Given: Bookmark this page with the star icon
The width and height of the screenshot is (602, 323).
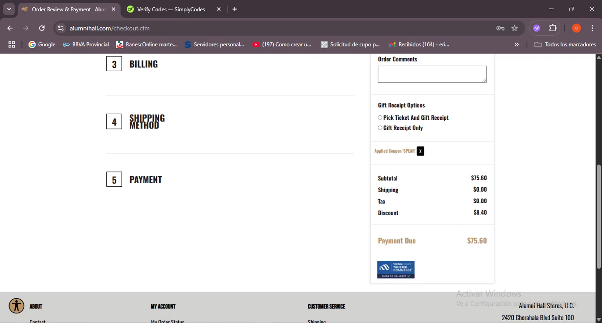Looking at the screenshot, I should (515, 28).
